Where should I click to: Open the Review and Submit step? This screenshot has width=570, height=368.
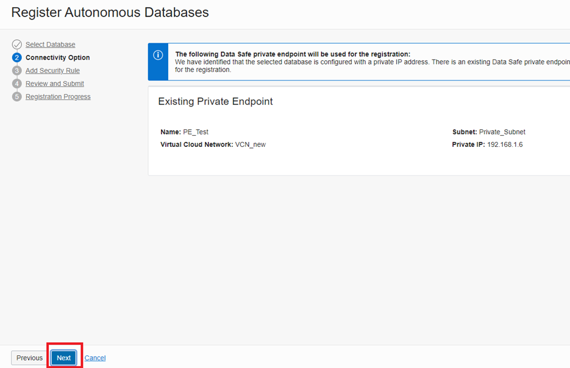click(55, 83)
